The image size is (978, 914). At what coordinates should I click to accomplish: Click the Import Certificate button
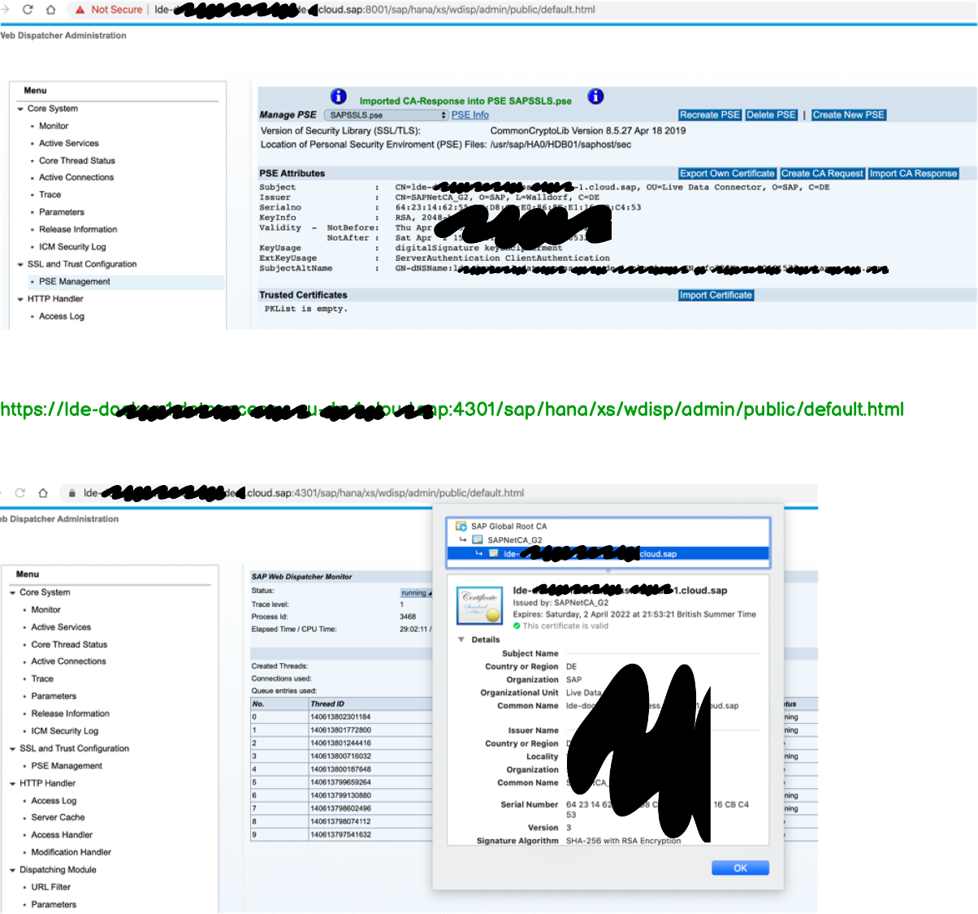[716, 296]
